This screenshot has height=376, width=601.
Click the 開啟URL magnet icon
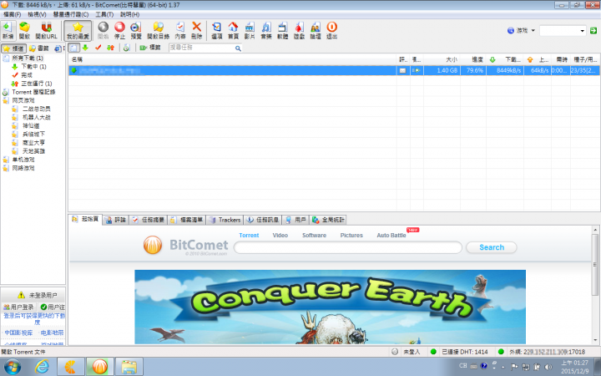click(x=47, y=30)
